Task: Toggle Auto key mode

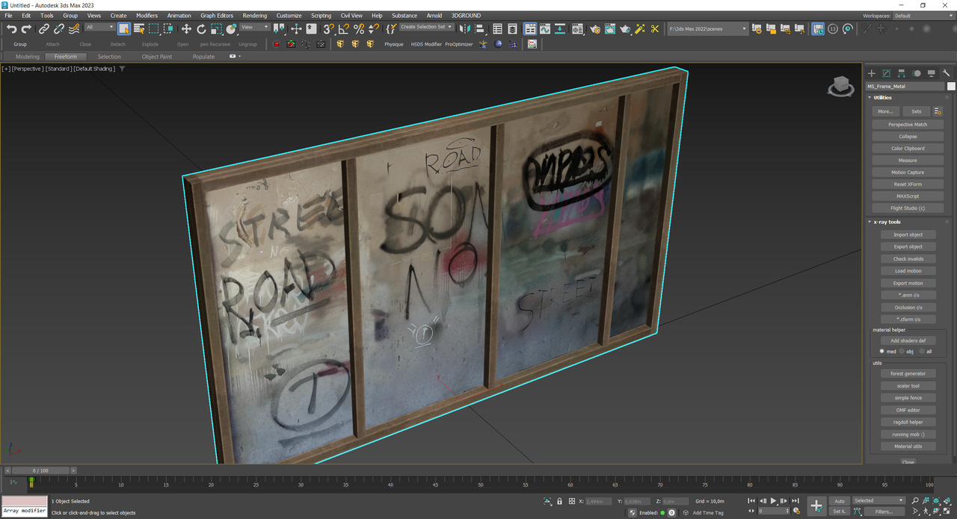Action: click(840, 501)
